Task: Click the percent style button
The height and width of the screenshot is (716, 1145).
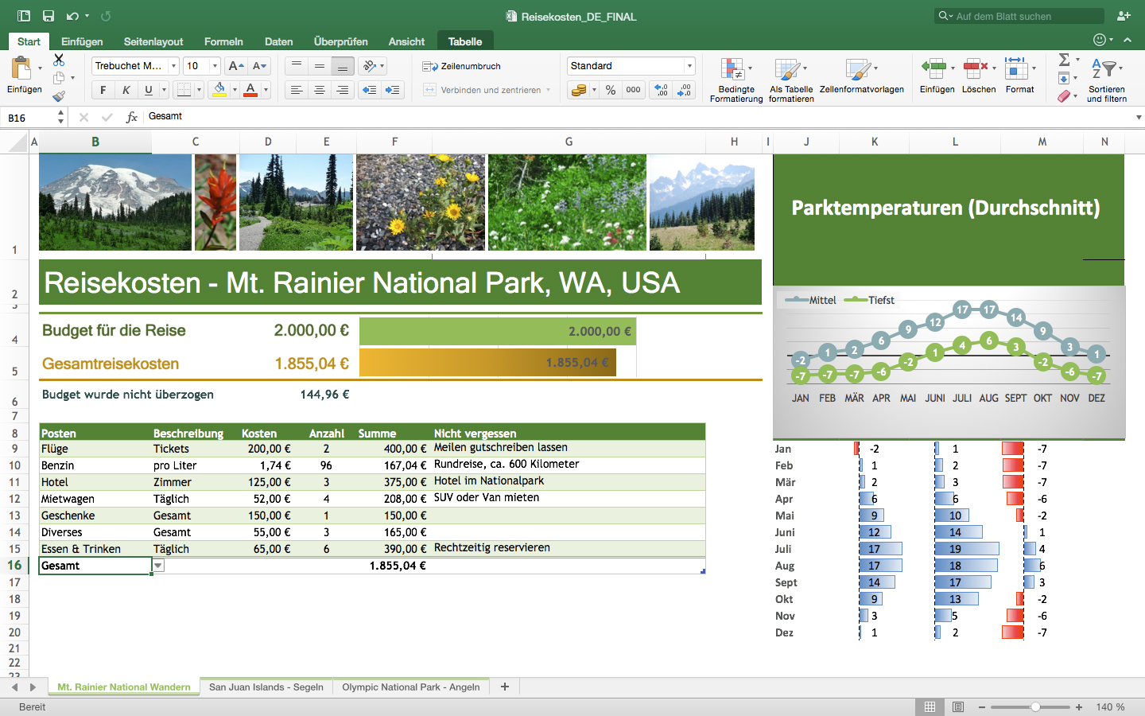Action: (x=610, y=90)
